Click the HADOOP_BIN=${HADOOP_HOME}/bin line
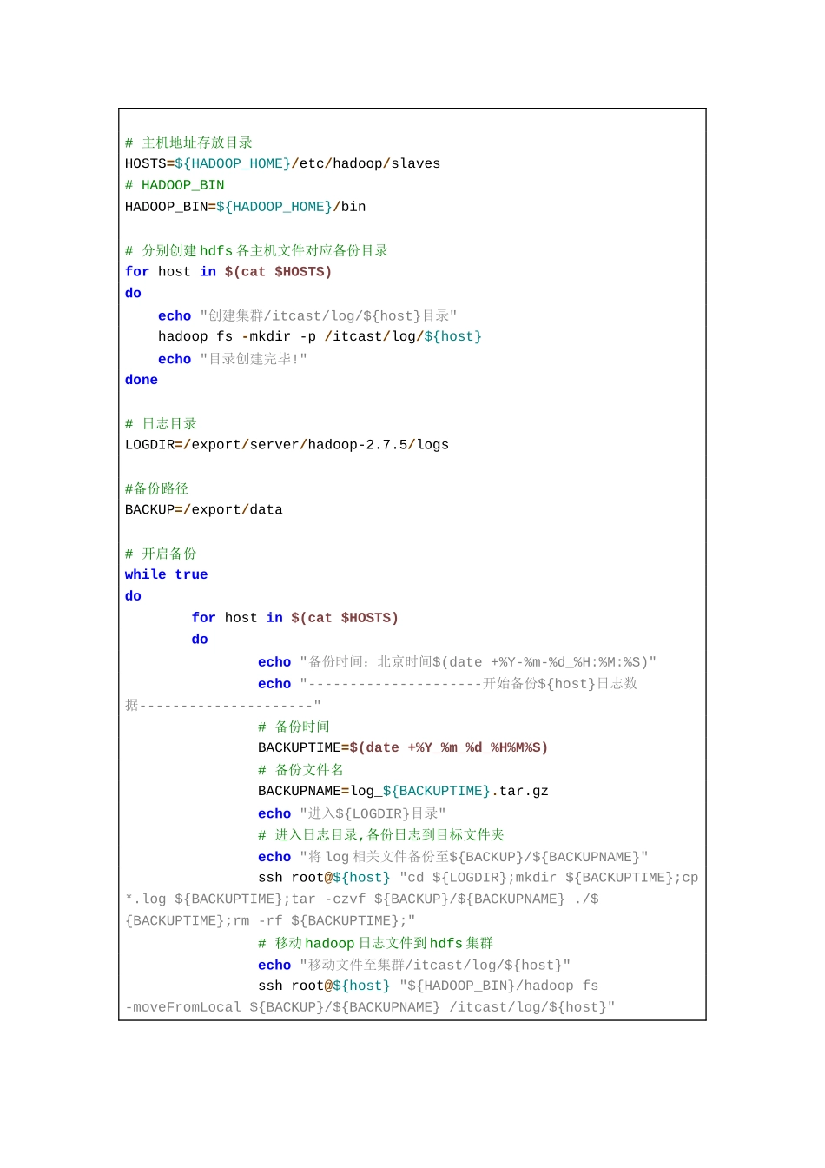Viewport: 825px width, 1168px height. (x=245, y=207)
